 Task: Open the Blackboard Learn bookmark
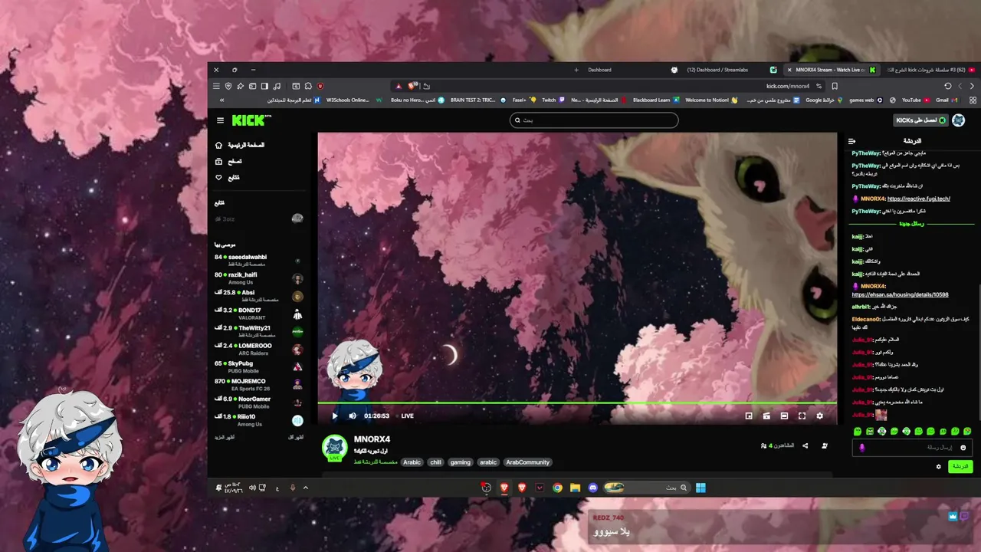pos(656,100)
